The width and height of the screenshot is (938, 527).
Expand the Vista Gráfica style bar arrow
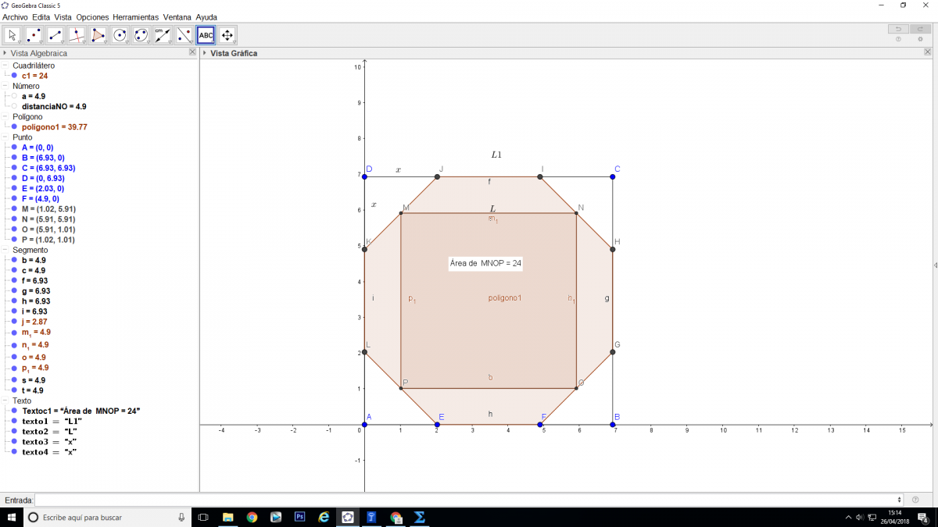[205, 53]
